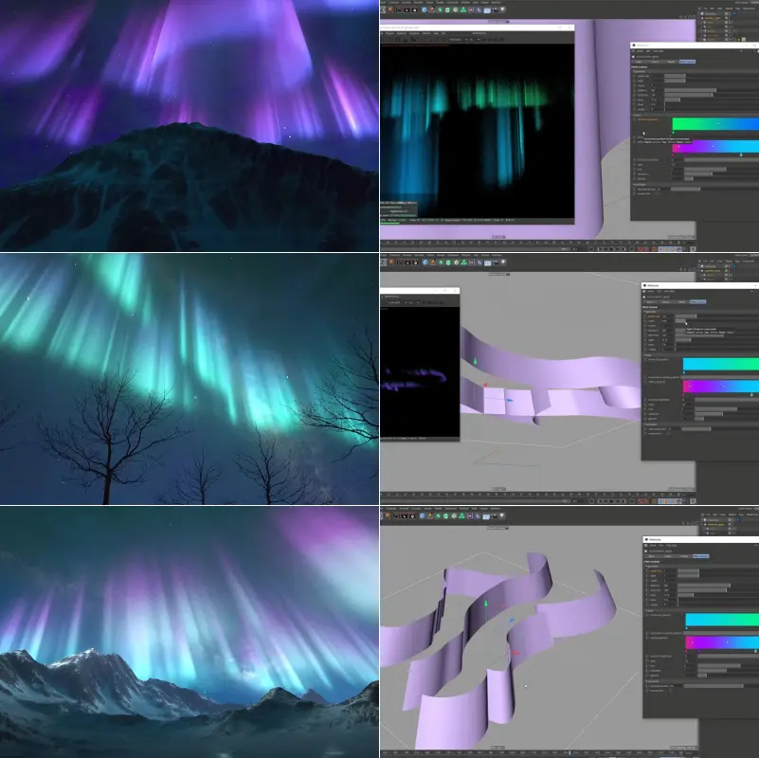Open highlighted blue tab in top Attribute panel
Viewport: 759px width, 758px height.
(687, 62)
